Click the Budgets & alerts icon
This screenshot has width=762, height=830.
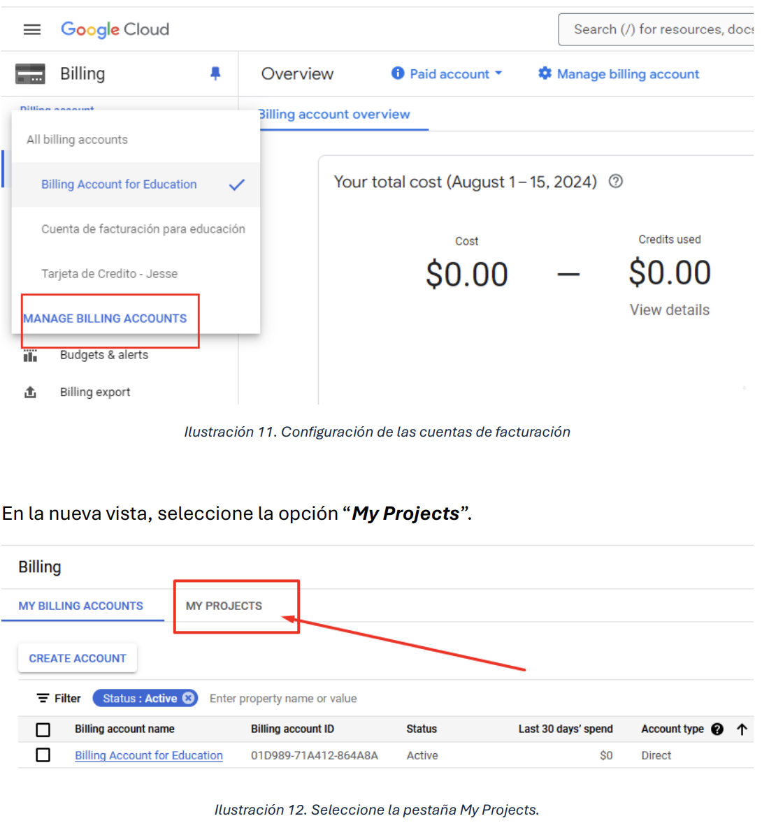(30, 355)
